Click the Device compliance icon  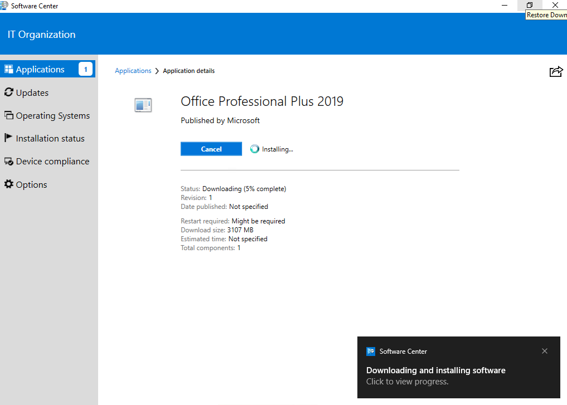pyautogui.click(x=9, y=162)
